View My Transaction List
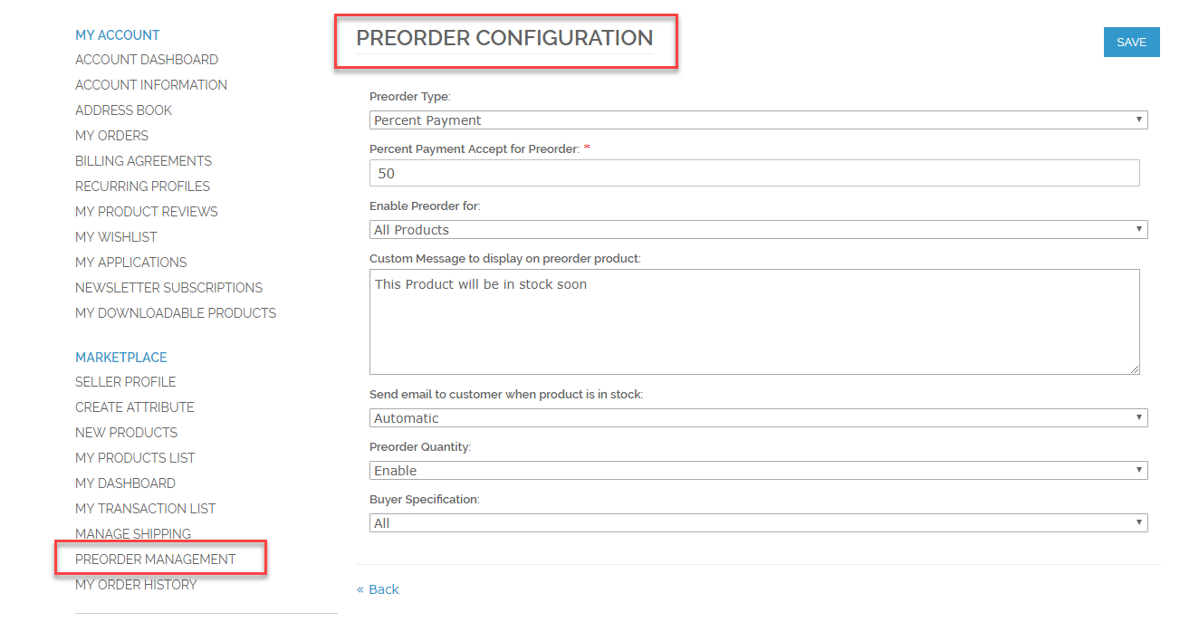 click(145, 509)
